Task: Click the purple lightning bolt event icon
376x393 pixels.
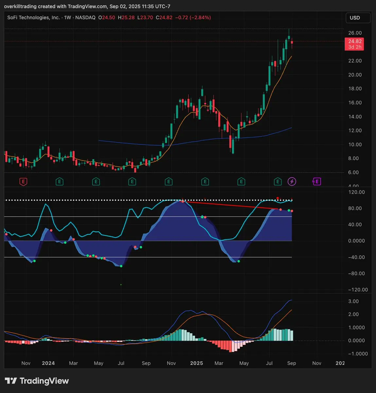Action: click(x=292, y=181)
